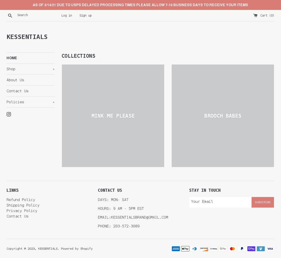Click the Apple Pay payment icon
The width and height of the screenshot is (281, 258).
pyautogui.click(x=185, y=249)
